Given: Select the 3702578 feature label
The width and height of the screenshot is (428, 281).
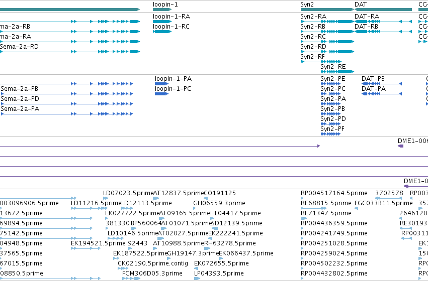Looking at the screenshot, I should point(389,193).
